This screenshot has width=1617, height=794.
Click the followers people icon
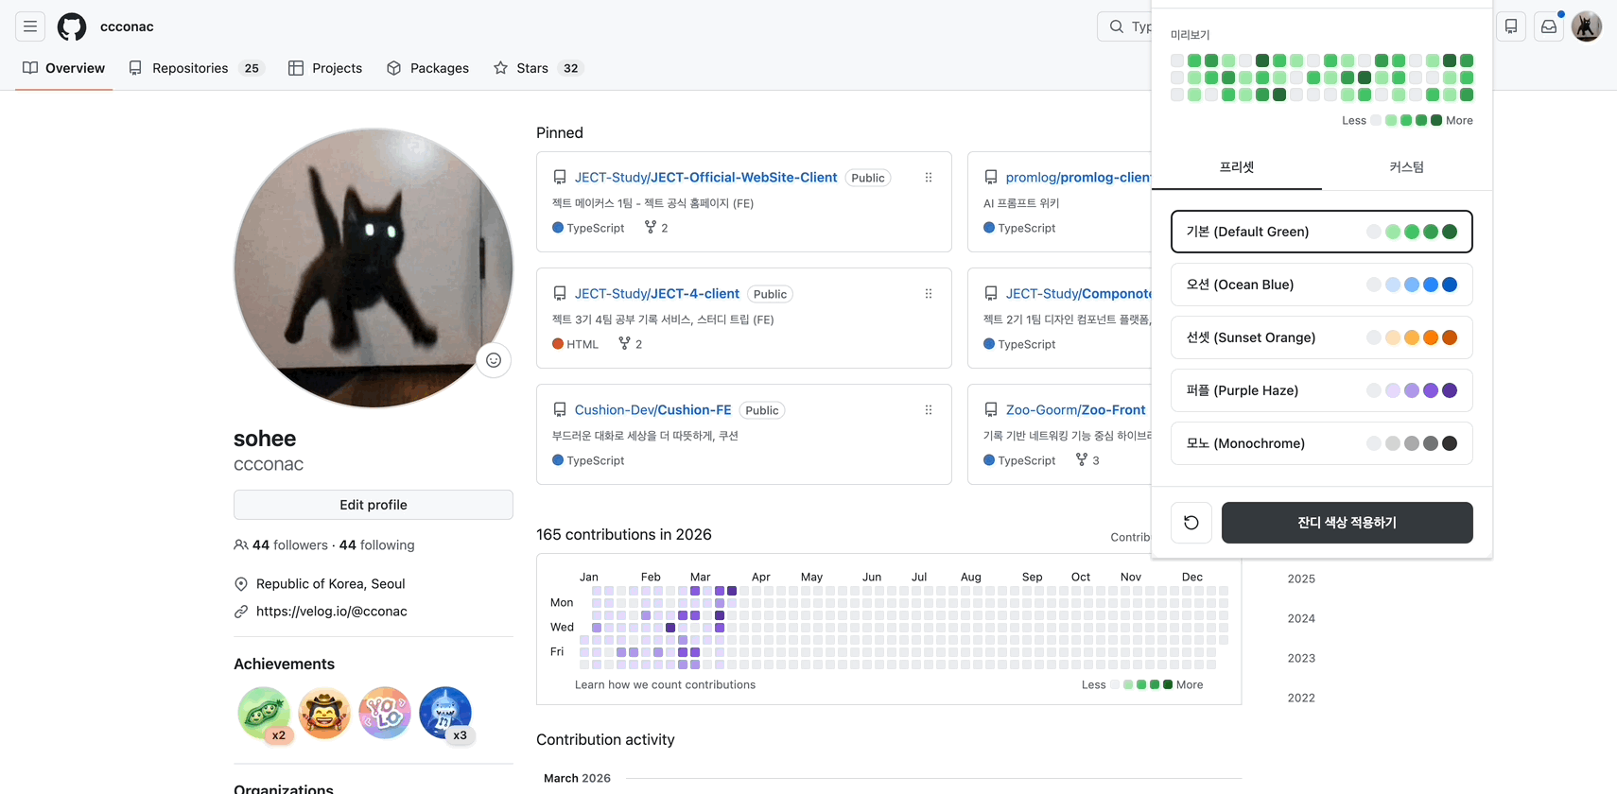[241, 545]
